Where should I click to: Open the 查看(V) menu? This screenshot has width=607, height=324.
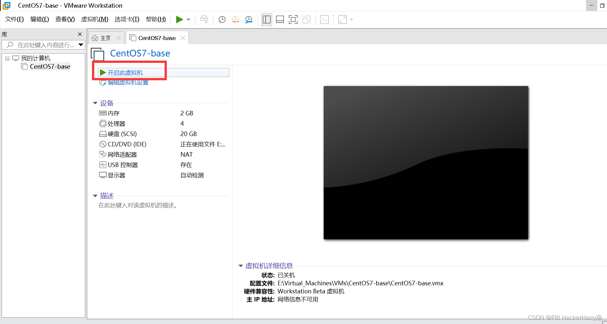click(x=65, y=19)
